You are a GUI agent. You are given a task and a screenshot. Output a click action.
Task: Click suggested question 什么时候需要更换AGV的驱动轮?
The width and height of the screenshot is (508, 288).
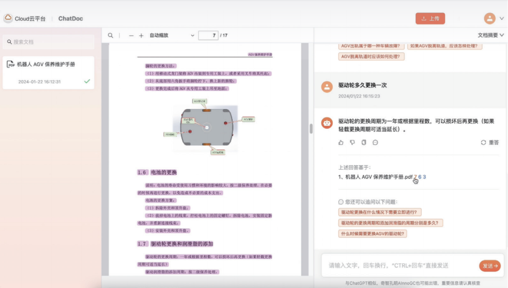[x=373, y=234]
